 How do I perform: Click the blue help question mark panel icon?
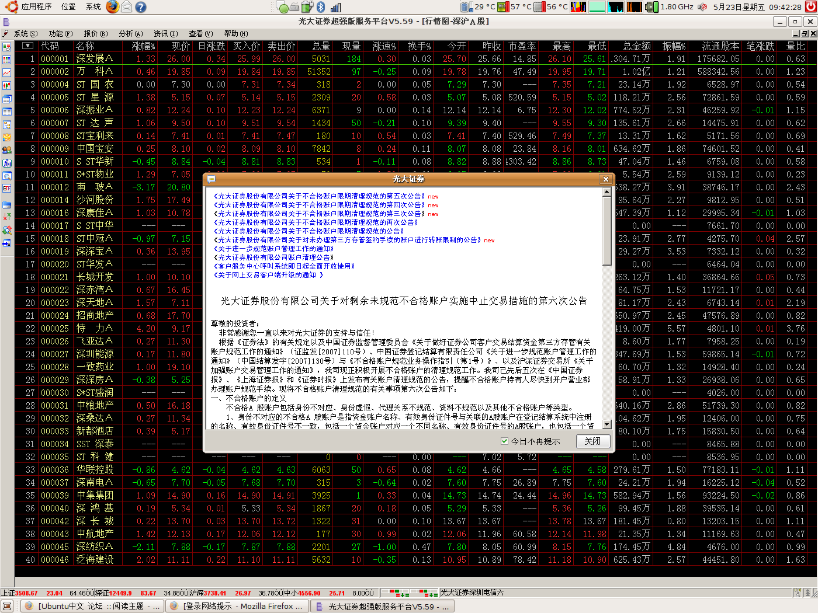click(140, 7)
